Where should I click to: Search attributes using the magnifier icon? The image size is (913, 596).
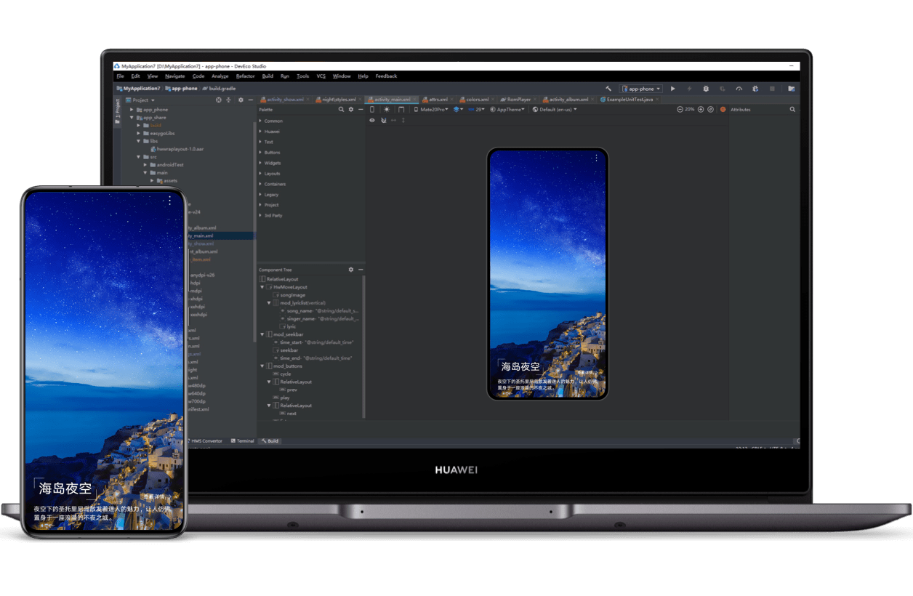click(x=792, y=110)
